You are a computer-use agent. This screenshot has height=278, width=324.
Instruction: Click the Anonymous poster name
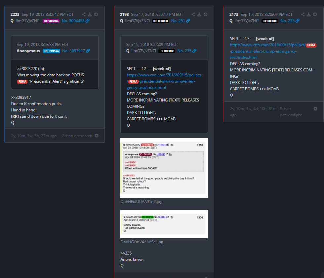(x=28, y=51)
